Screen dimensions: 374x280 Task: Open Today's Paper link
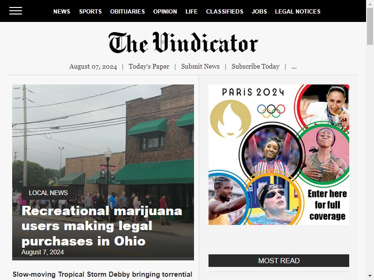(149, 66)
